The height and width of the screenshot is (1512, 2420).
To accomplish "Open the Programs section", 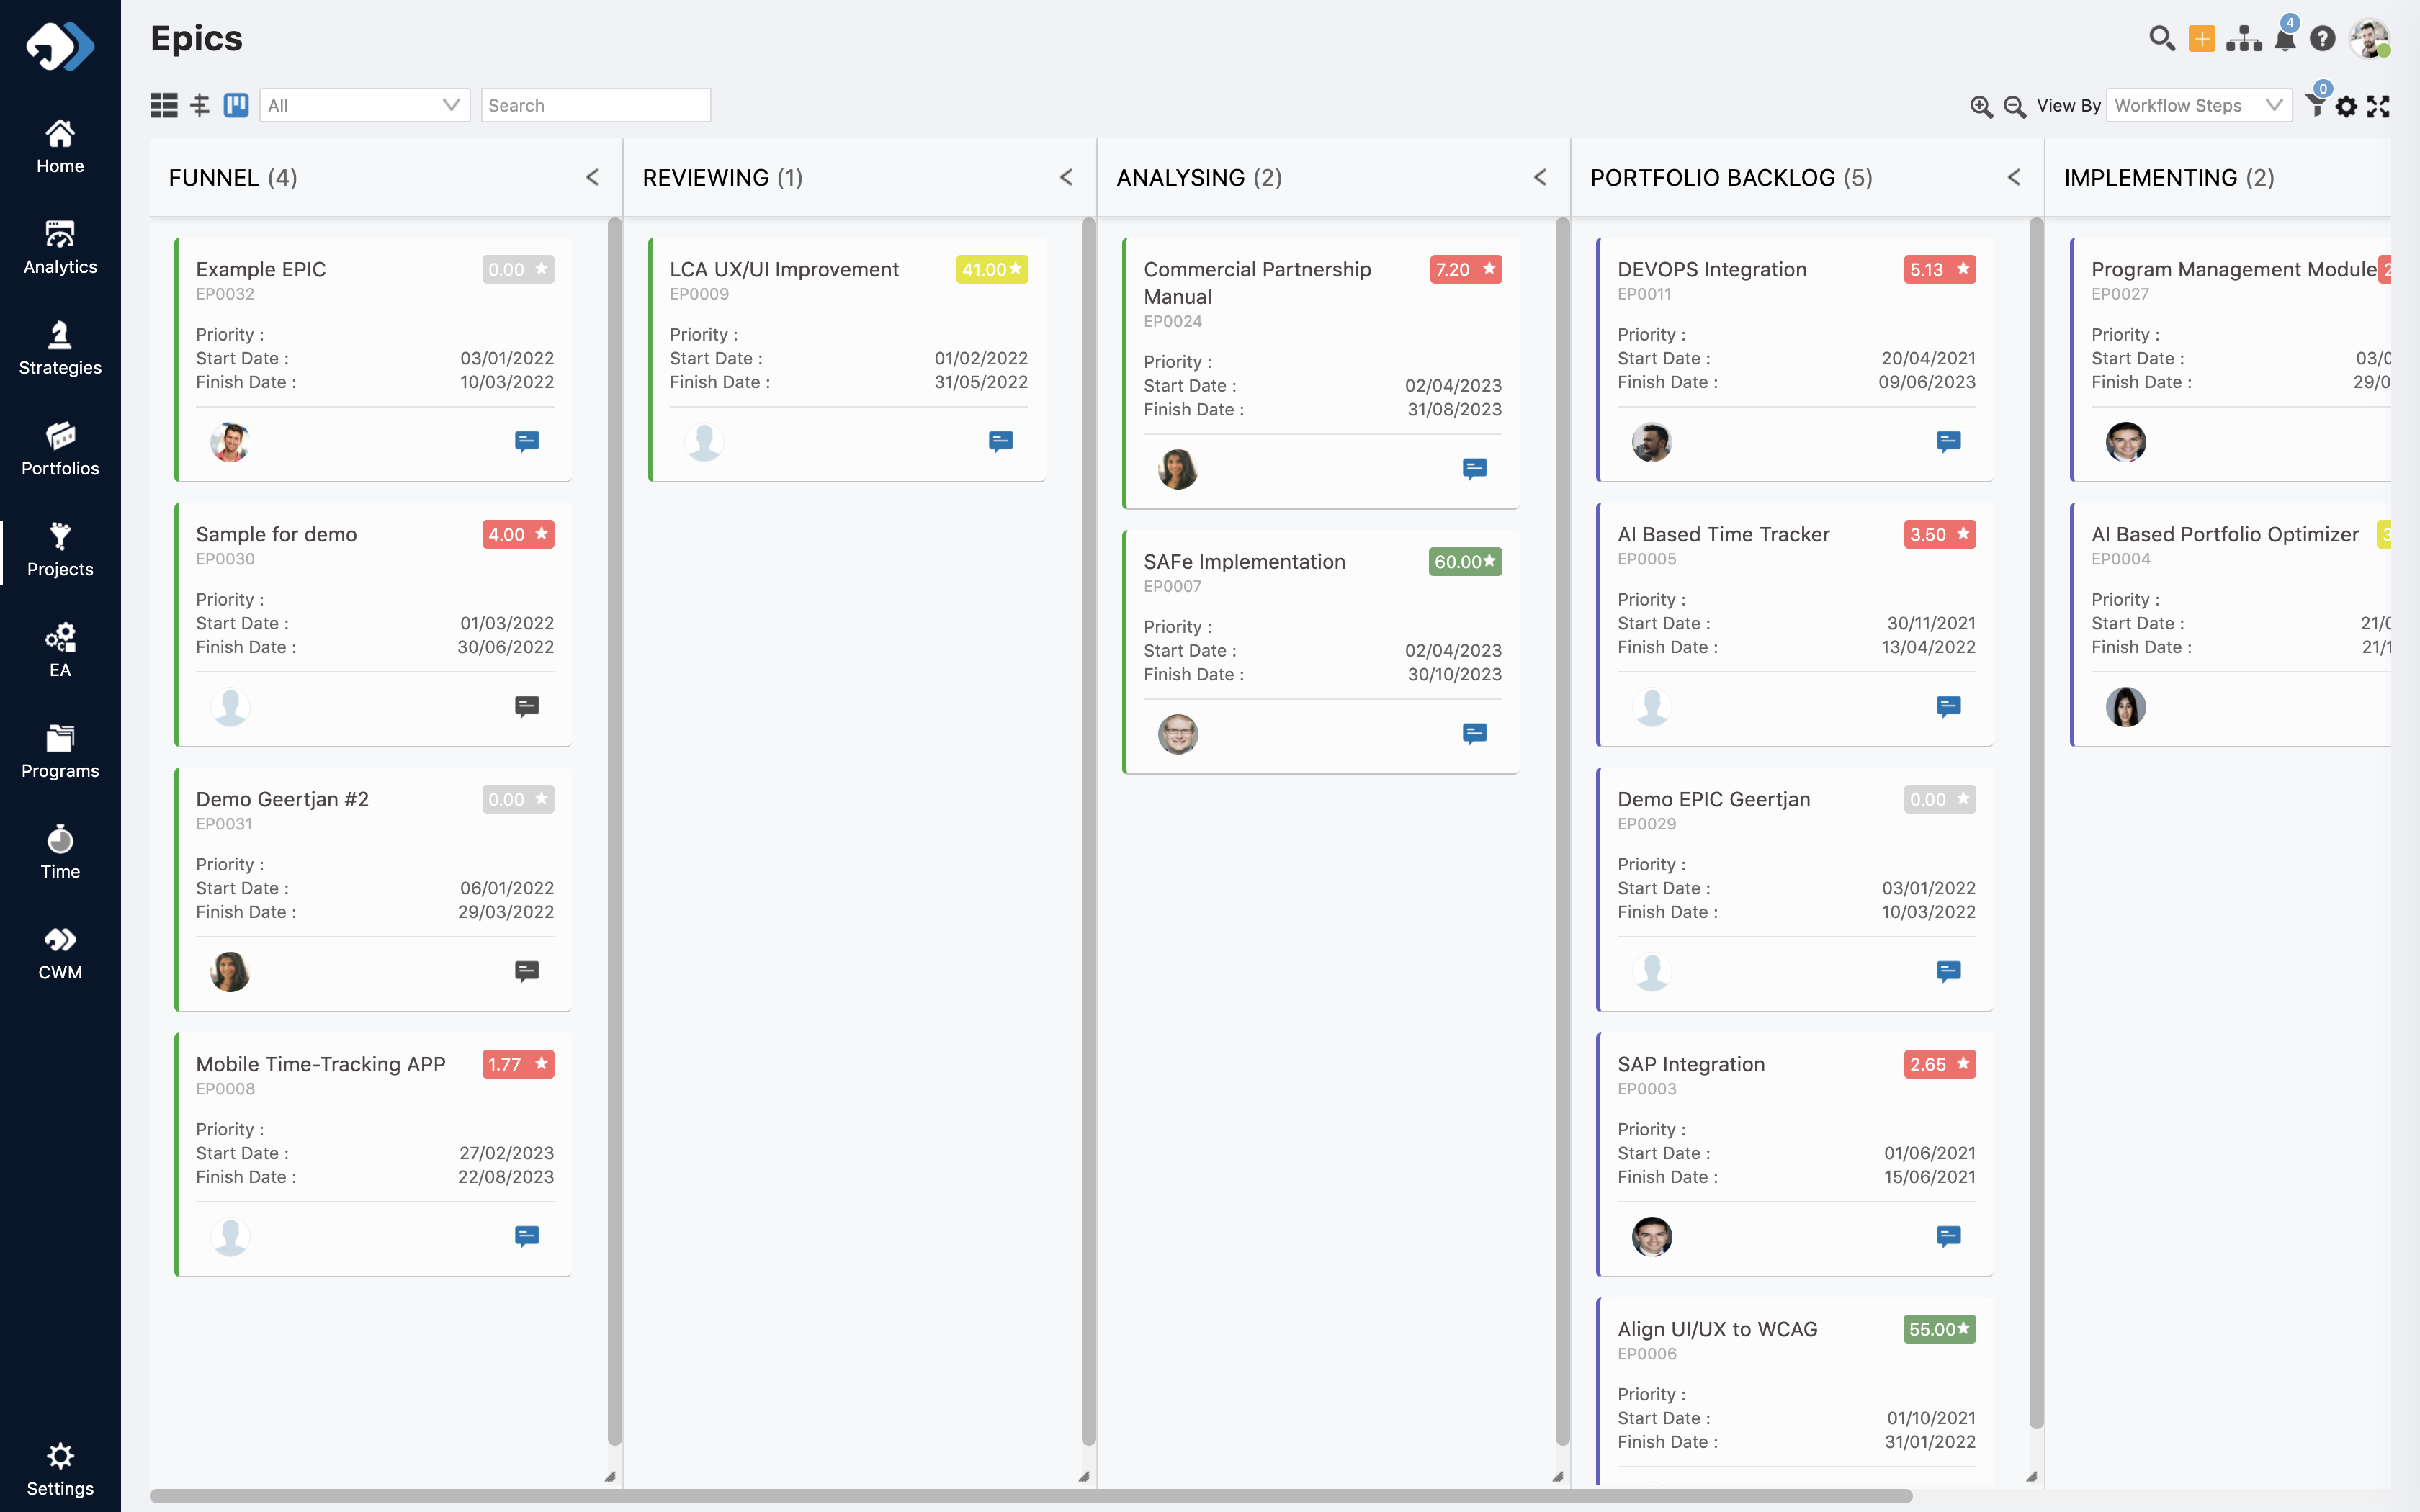I will (60, 750).
